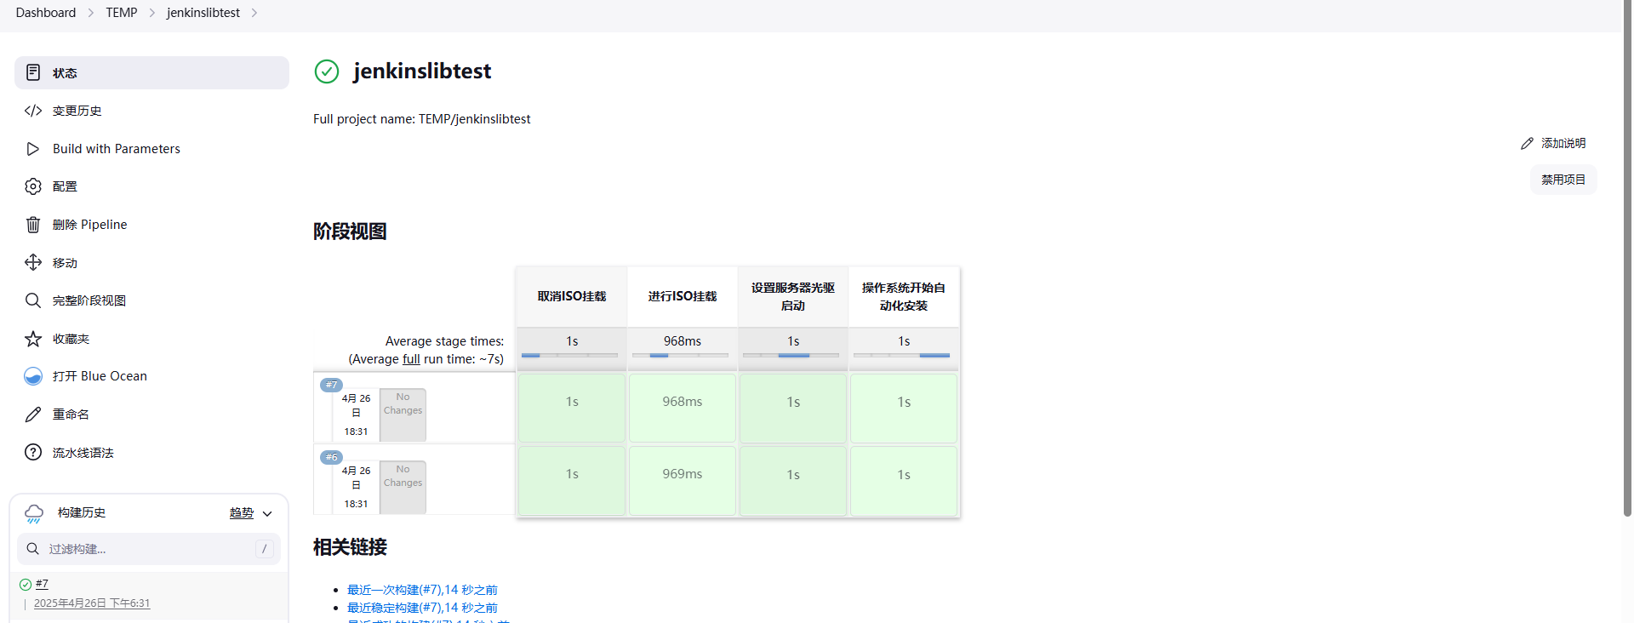Open the TEMP folder breadcrumb
This screenshot has width=1634, height=623.
point(122,13)
